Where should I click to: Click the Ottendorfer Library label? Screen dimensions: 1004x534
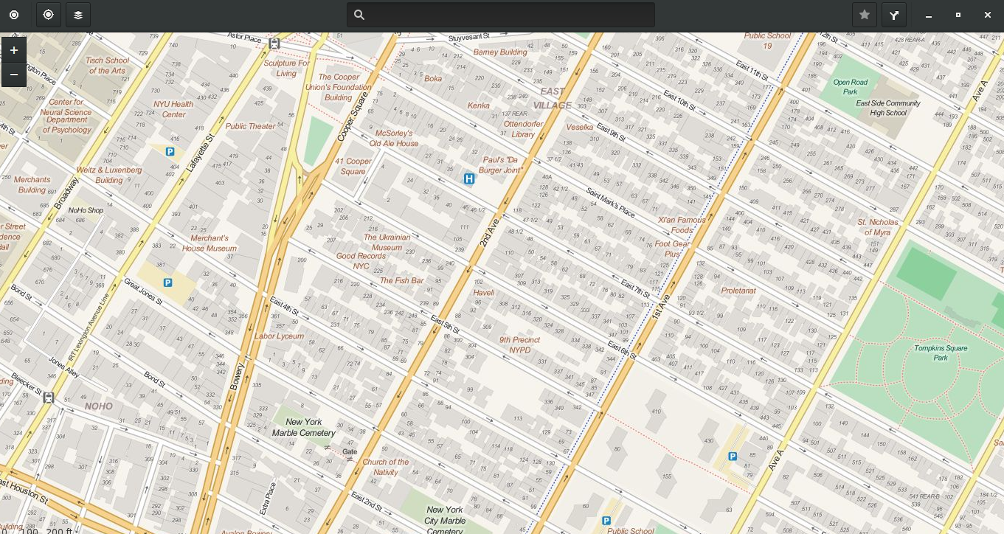pos(523,129)
